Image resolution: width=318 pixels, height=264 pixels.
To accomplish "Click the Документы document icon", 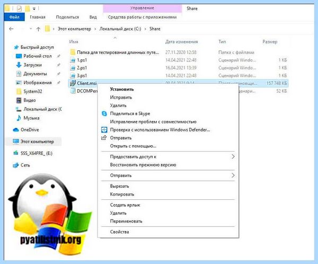I will tap(19, 74).
